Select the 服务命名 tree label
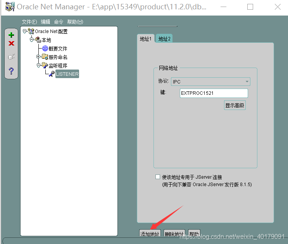The width and height of the screenshot is (288, 244). click(58, 57)
